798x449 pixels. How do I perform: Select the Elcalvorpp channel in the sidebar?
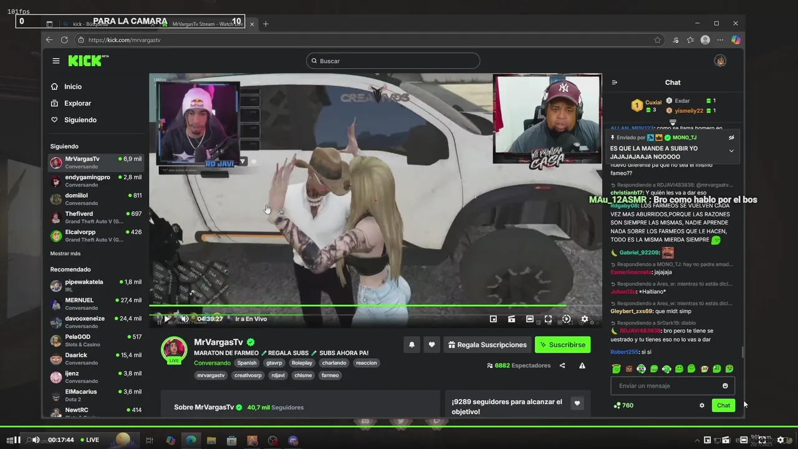pyautogui.click(x=96, y=235)
